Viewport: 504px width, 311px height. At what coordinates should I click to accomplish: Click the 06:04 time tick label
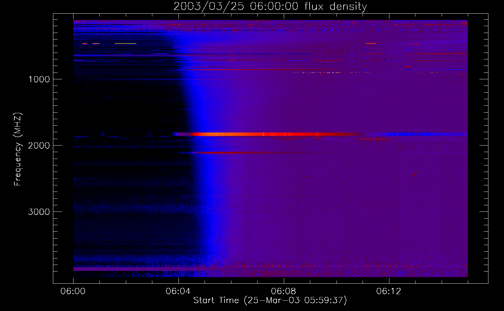point(178,291)
